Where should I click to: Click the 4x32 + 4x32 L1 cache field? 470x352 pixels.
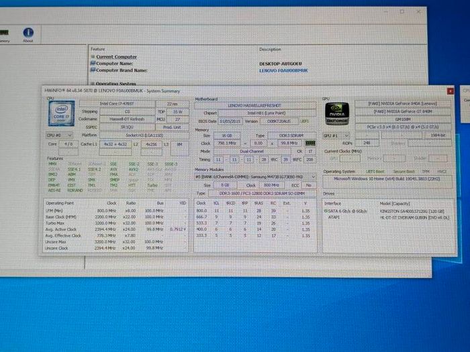tap(115, 144)
